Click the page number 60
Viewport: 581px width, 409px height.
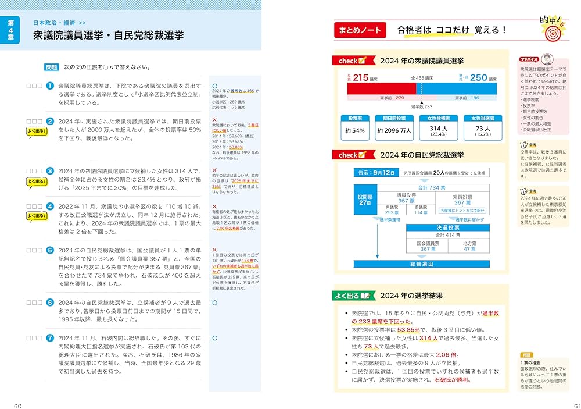pyautogui.click(x=17, y=405)
